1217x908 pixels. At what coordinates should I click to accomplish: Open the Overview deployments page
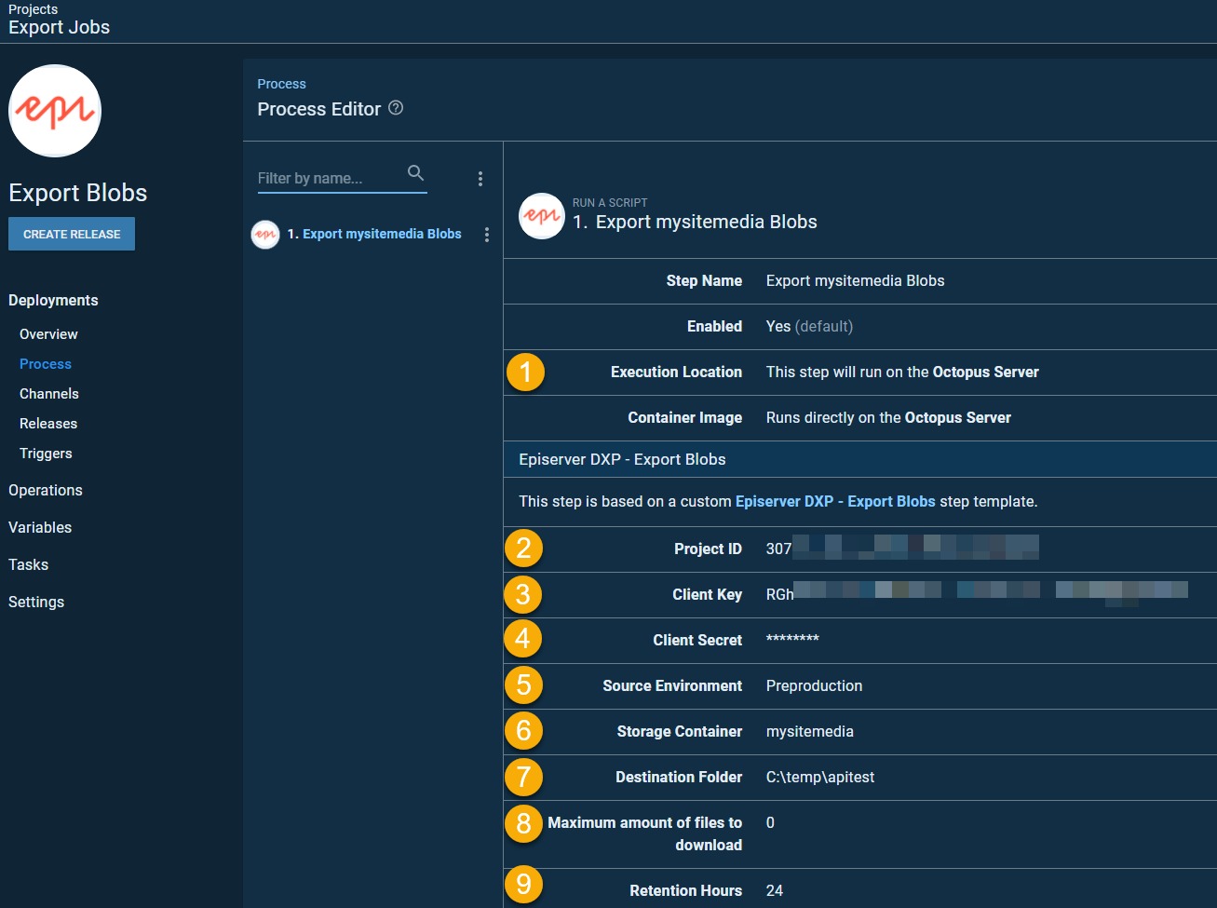(48, 334)
